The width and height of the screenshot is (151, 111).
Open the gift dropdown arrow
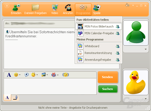point(58,75)
